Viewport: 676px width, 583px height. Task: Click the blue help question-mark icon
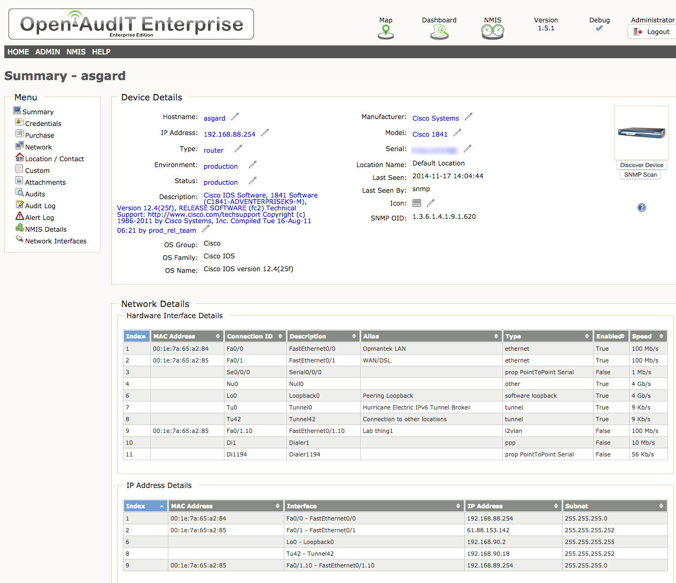(641, 208)
